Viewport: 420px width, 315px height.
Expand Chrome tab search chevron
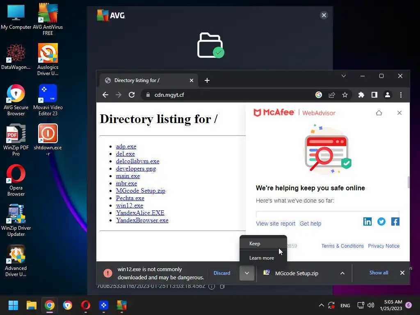click(x=344, y=76)
